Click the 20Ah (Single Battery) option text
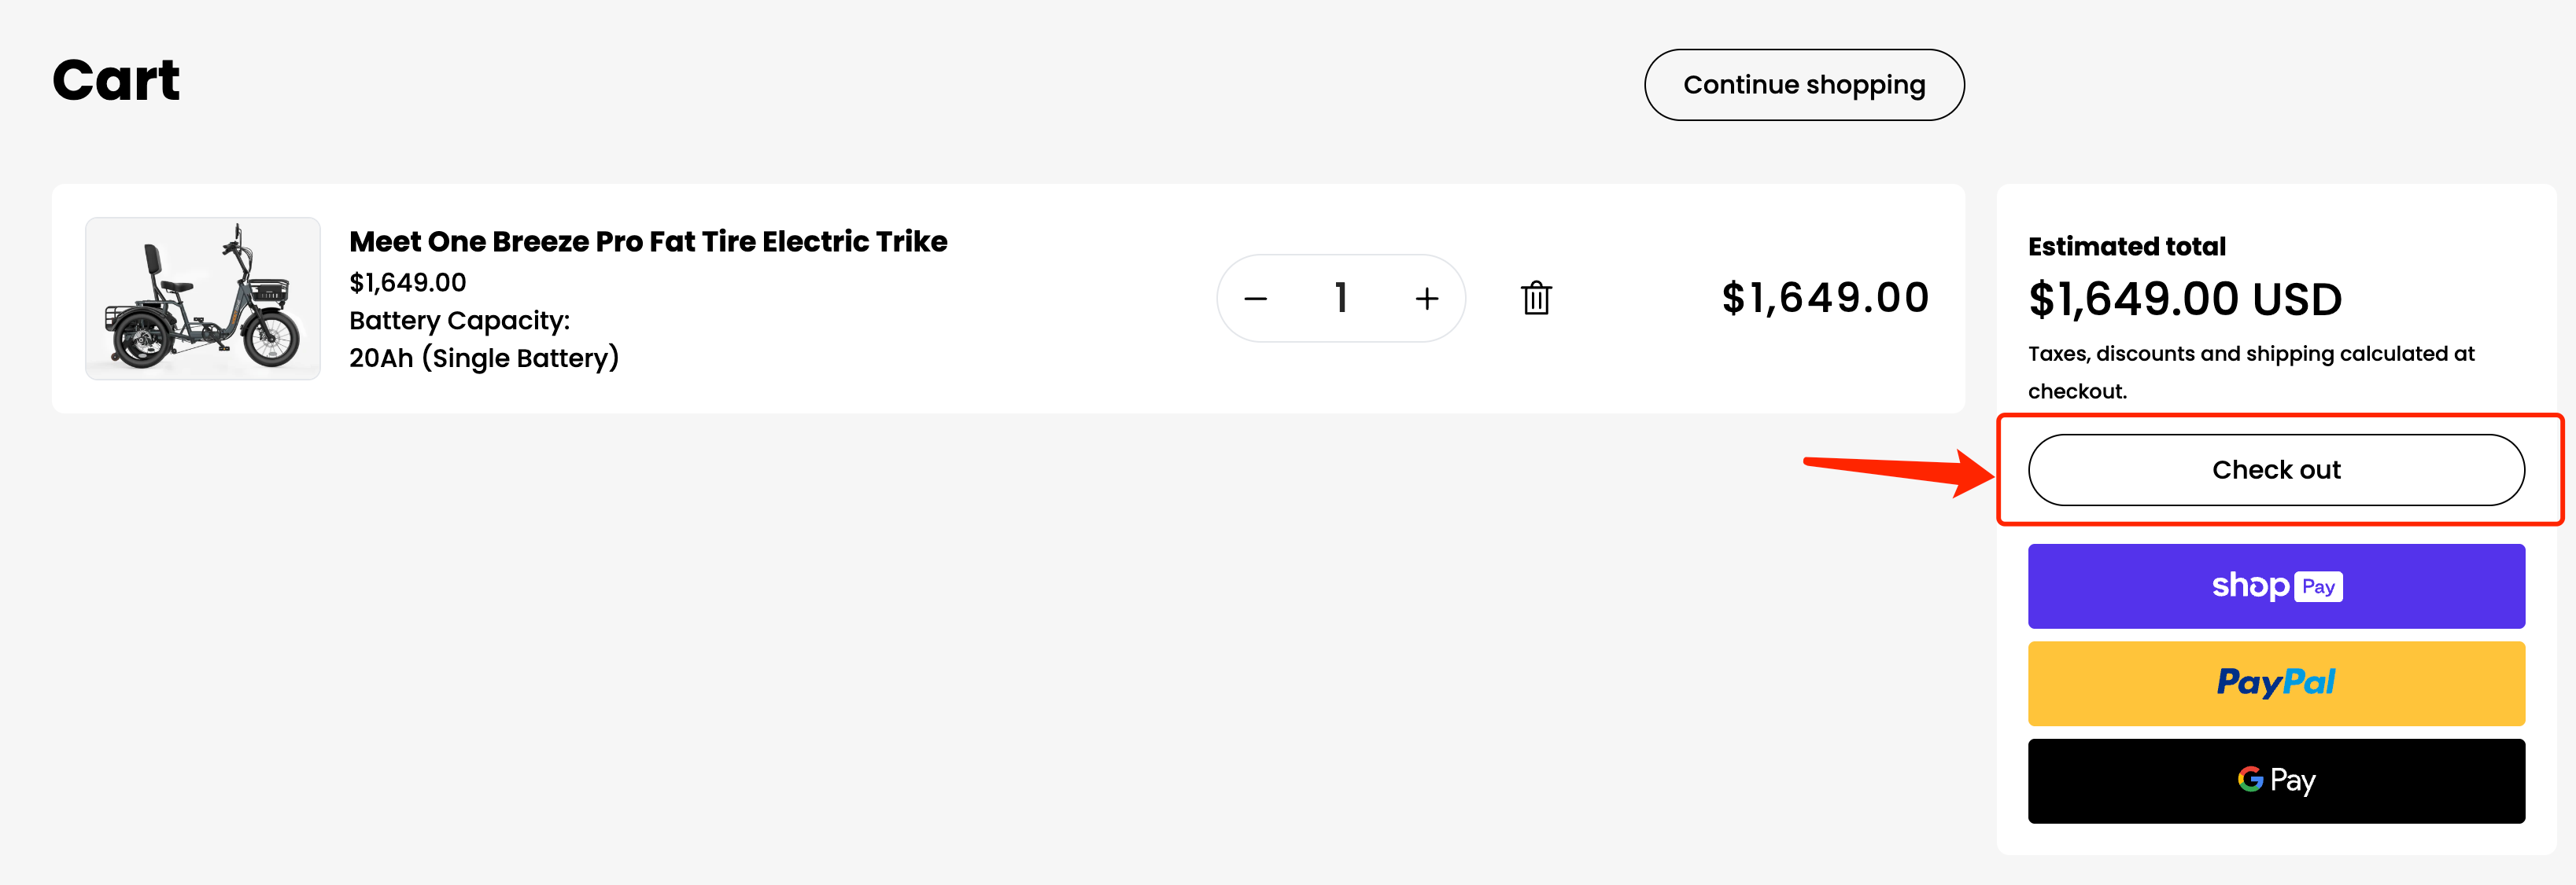Image resolution: width=2576 pixels, height=885 pixels. (x=484, y=358)
